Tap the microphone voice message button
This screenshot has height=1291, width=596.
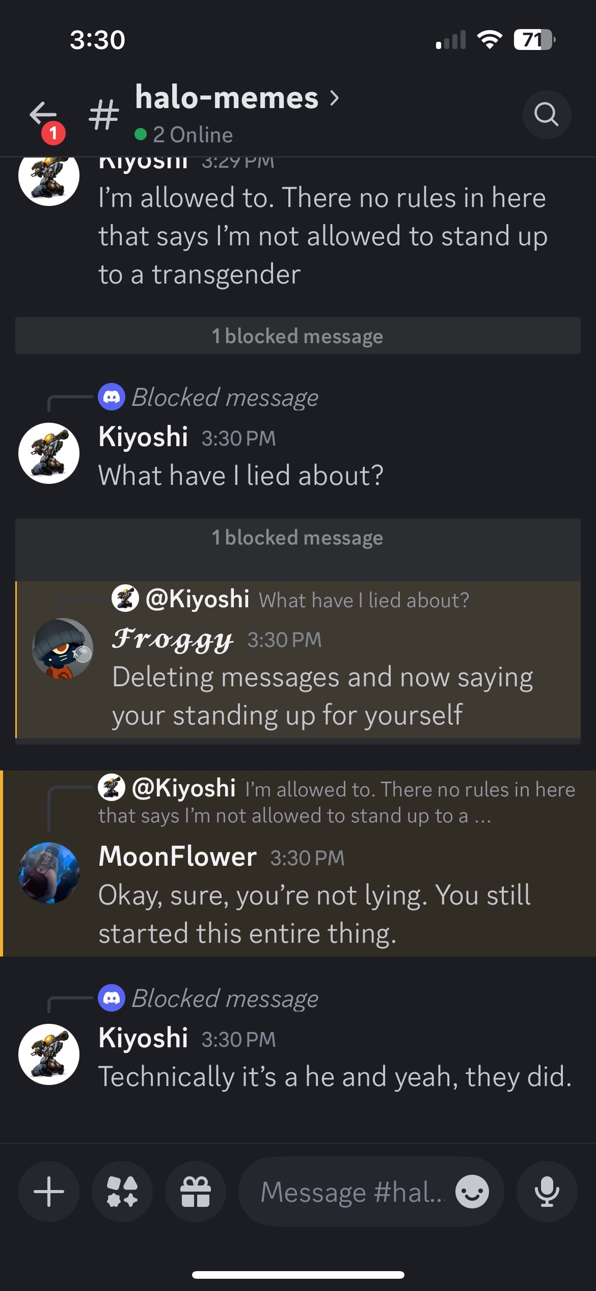coord(547,1192)
